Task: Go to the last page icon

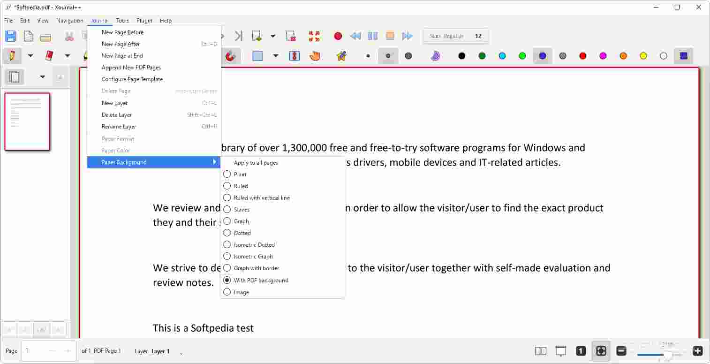Action: point(239,36)
